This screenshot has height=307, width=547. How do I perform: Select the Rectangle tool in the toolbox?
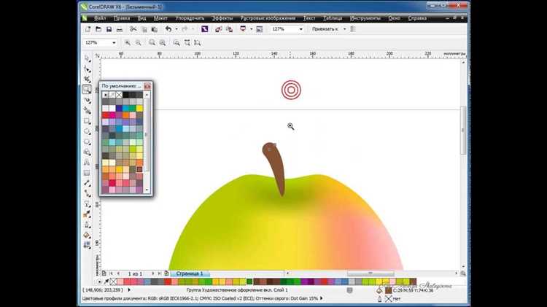[87, 121]
